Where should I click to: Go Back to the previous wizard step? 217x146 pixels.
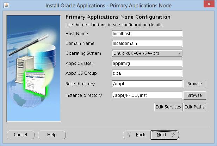136,135
